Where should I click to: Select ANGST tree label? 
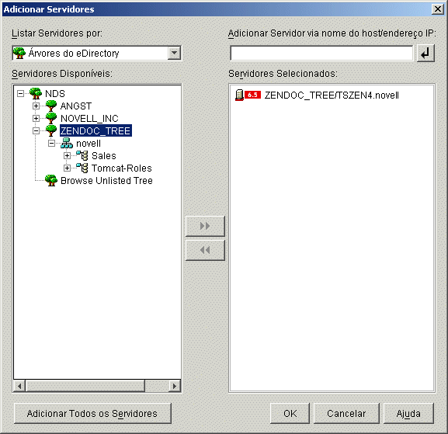click(76, 106)
